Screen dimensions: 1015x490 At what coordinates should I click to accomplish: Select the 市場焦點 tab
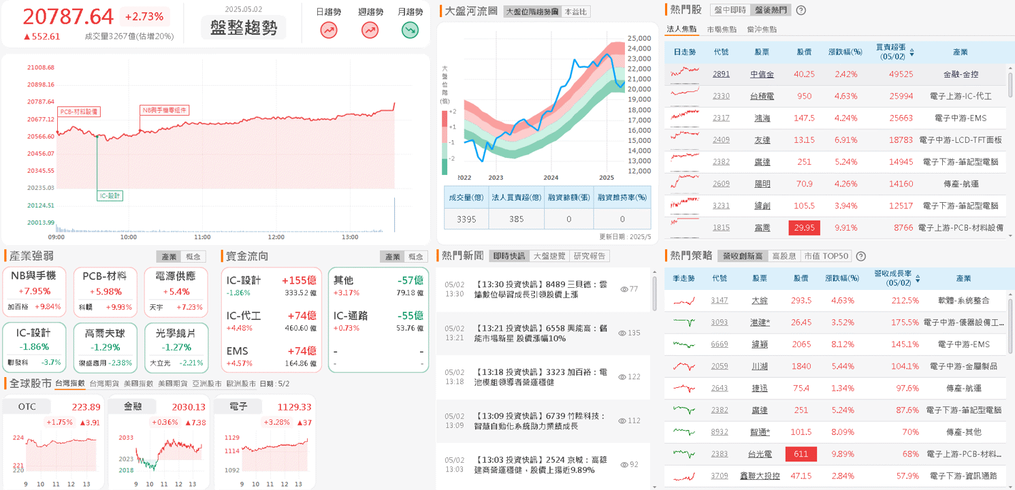722,29
